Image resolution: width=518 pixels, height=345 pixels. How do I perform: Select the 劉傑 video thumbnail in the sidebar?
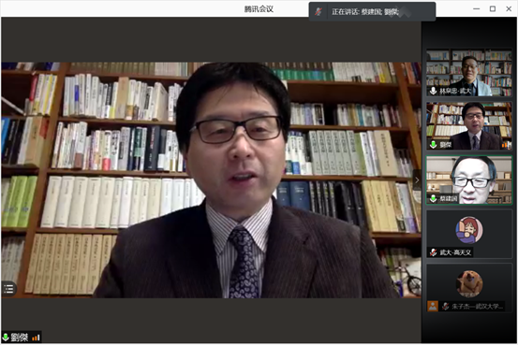tap(469, 126)
